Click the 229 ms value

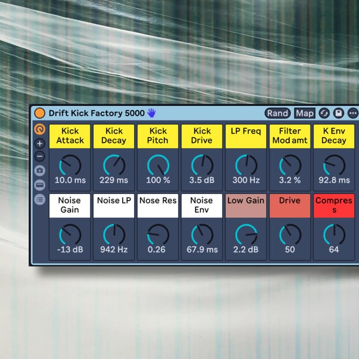pos(114,180)
